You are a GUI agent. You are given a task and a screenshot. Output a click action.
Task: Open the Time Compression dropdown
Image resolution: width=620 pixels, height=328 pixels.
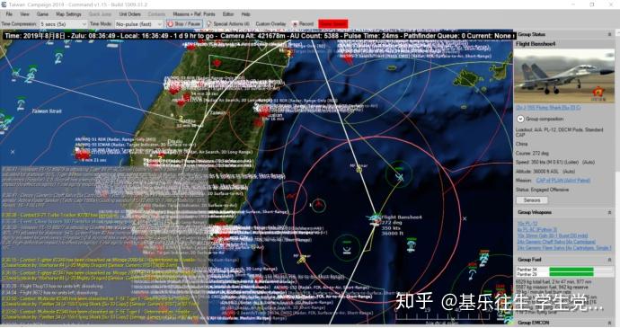coord(63,24)
